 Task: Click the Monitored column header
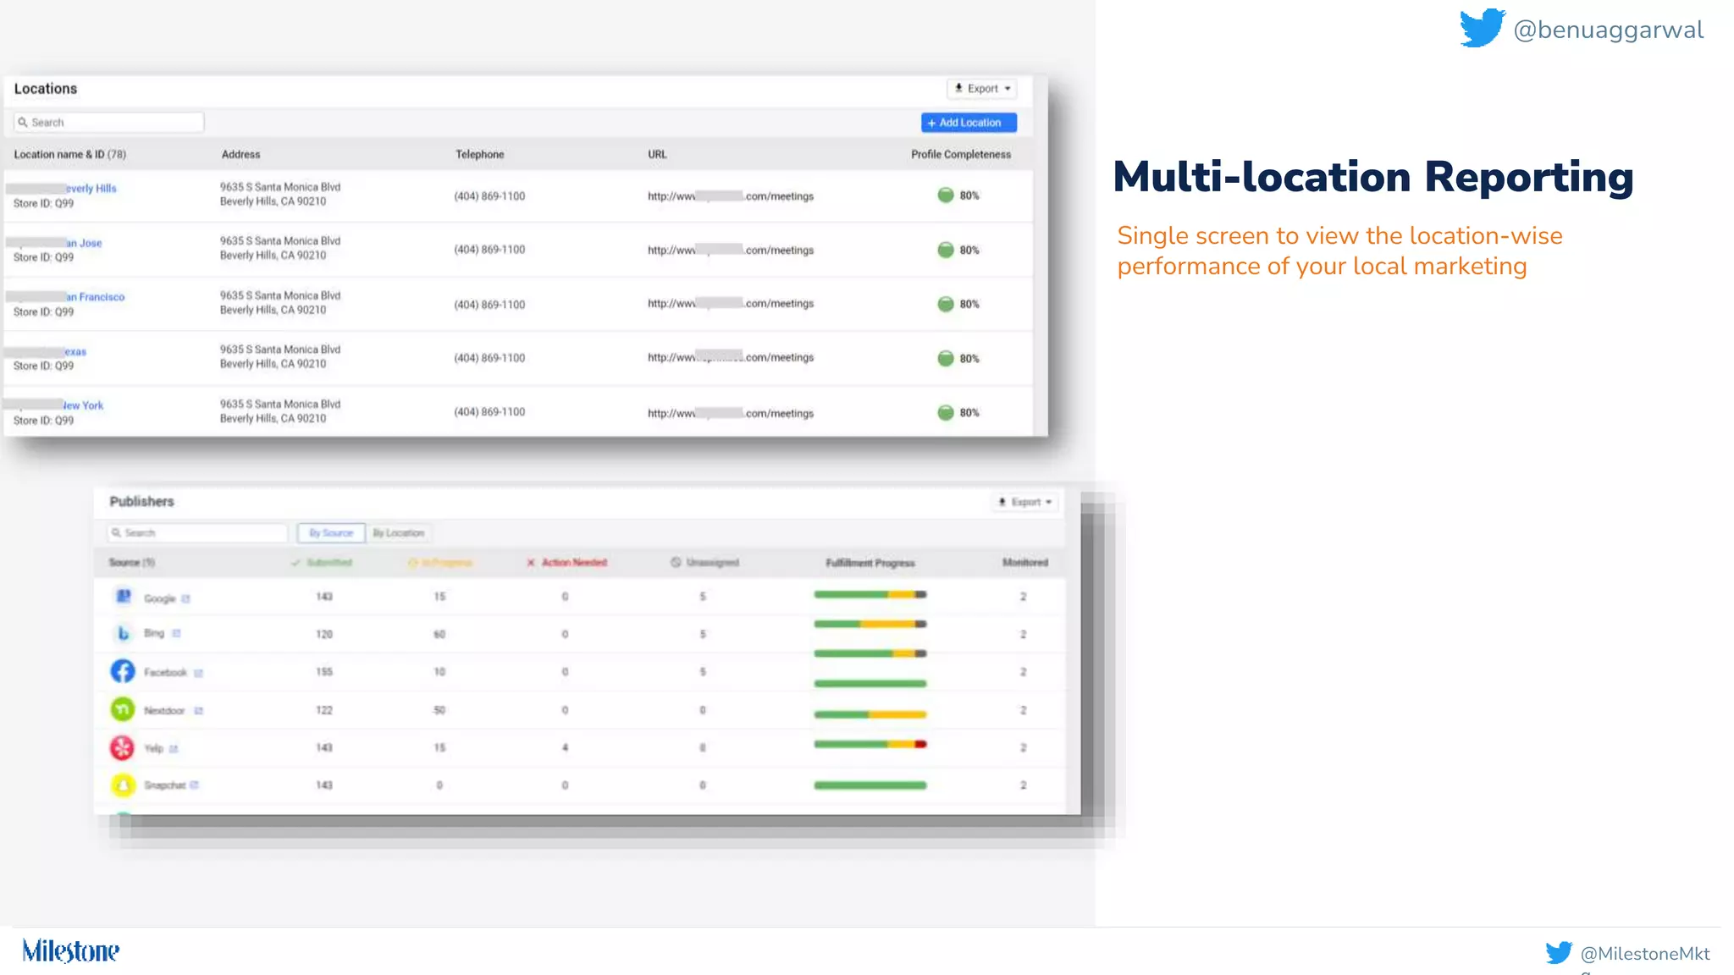(x=1025, y=562)
